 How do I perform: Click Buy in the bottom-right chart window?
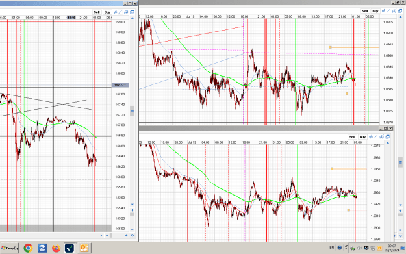point(362,136)
